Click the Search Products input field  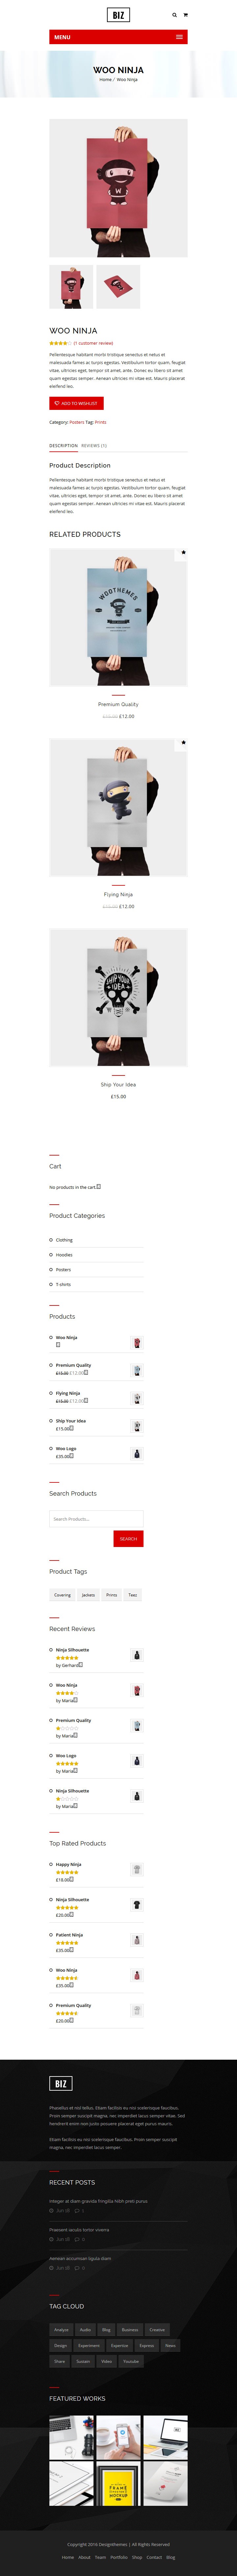(x=96, y=1519)
